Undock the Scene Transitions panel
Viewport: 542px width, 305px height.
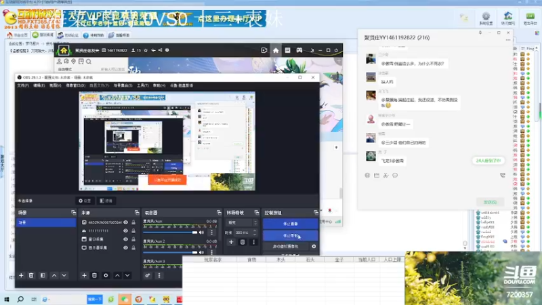click(257, 212)
